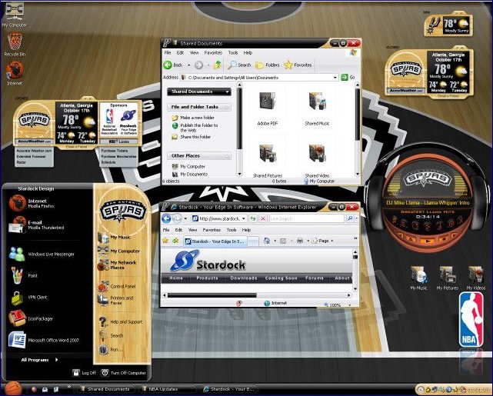Open Favorites menu in Shared Documents
Viewport: 493px width, 396px height.
(213, 53)
